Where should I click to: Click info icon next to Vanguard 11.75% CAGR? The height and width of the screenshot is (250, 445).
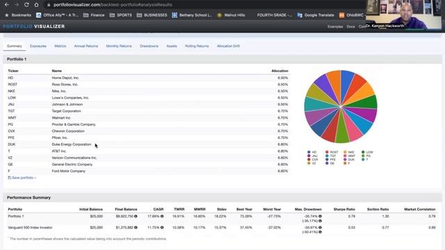click(x=162, y=227)
